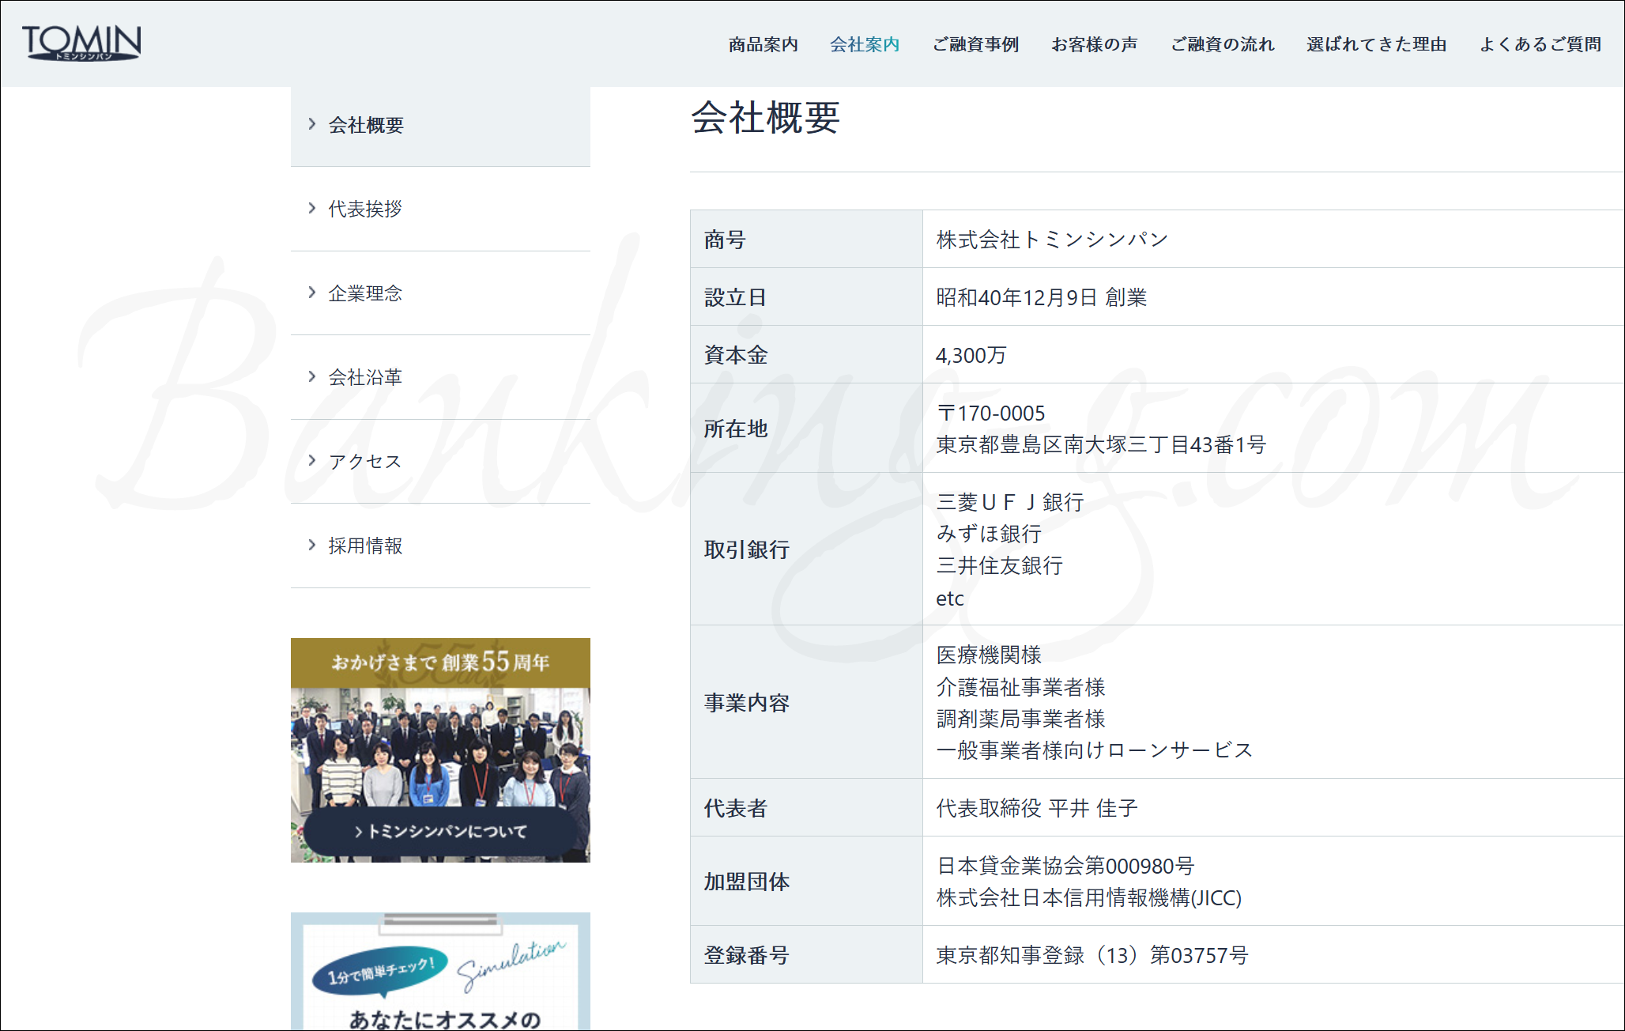Click the chevron beside 会社概要
The image size is (1625, 1031).
click(311, 124)
